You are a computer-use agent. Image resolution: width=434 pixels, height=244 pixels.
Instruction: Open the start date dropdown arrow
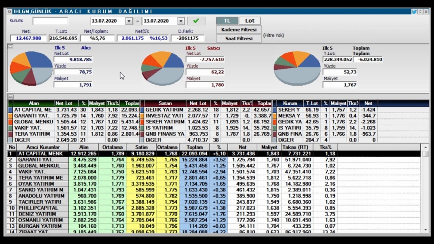(129, 21)
